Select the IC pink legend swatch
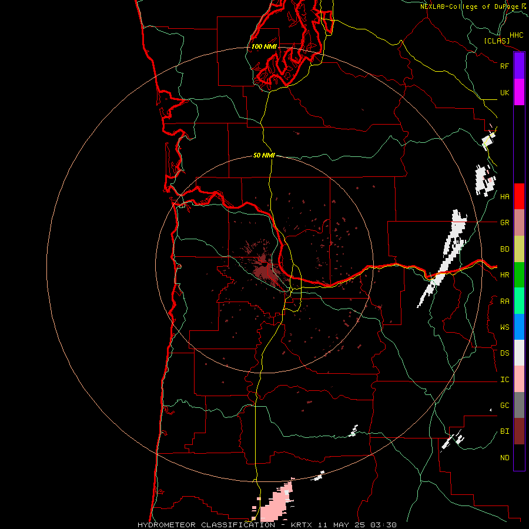529x529 pixels. click(x=519, y=379)
